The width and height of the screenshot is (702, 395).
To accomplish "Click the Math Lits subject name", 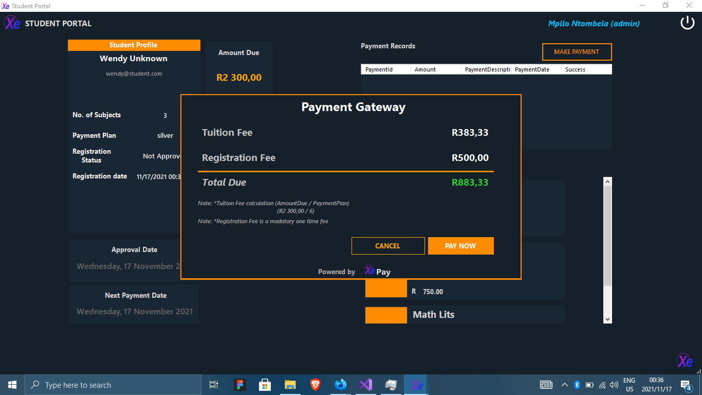I will click(x=434, y=314).
